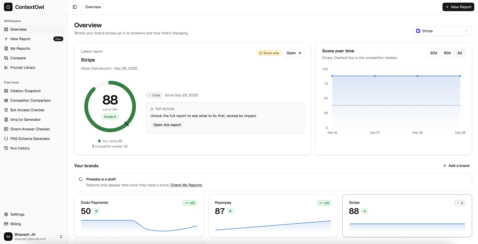The height and width of the screenshot is (244, 478).
Task: Click the lock icon in Score only badge
Action: tap(261, 53)
